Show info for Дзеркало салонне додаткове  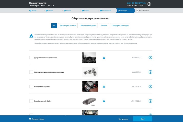(x=150, y=58)
